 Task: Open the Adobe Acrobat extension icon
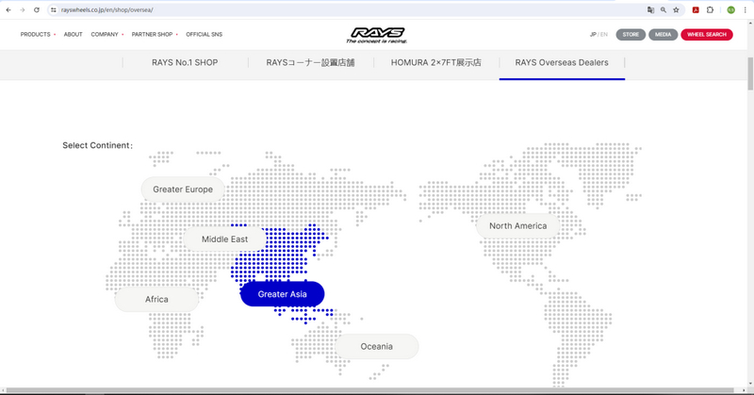pos(696,9)
